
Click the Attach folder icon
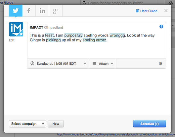tap(94, 63)
